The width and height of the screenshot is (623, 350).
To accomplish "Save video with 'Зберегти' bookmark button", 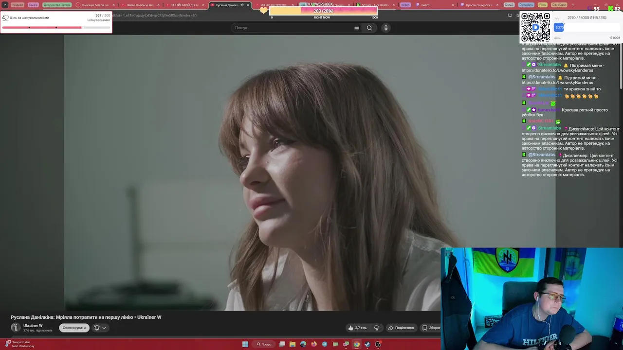I will tap(431, 328).
